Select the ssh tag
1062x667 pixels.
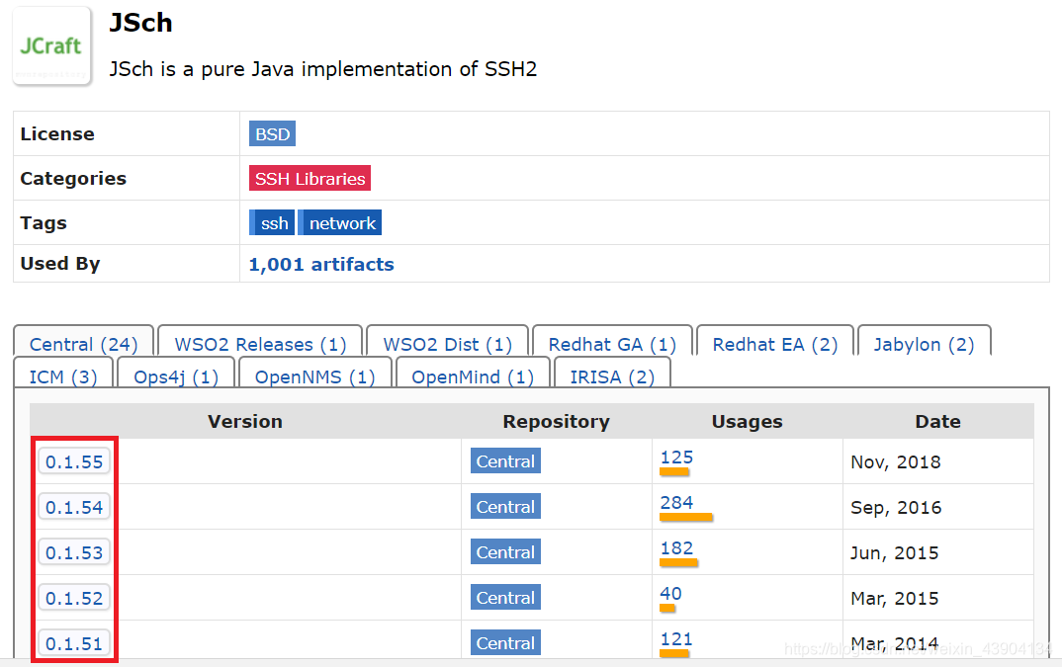[x=272, y=222]
